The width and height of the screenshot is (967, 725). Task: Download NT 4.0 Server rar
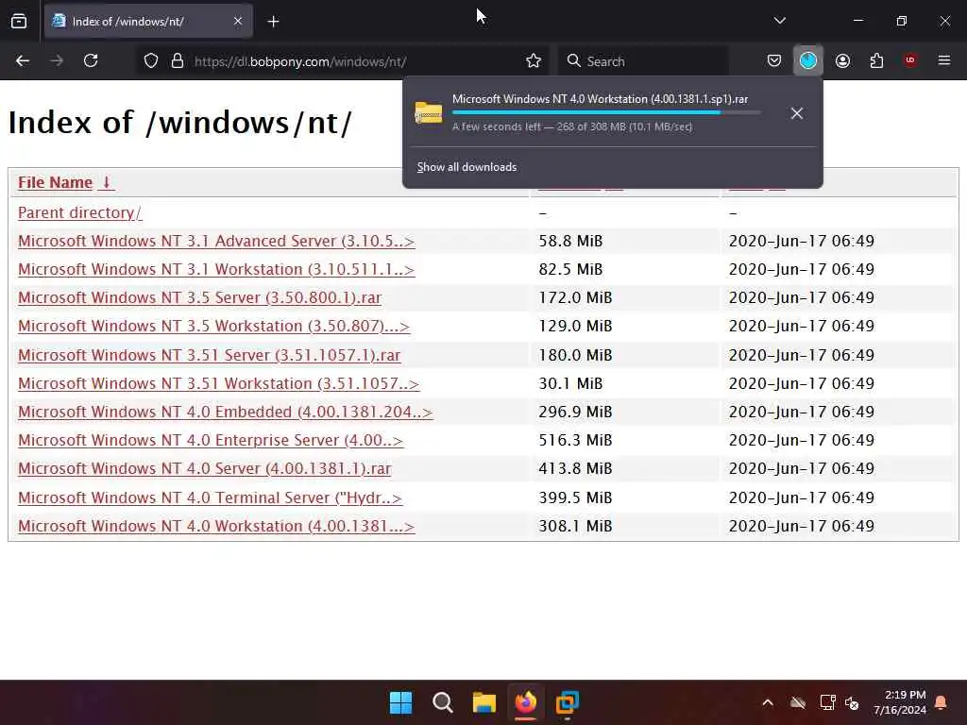point(205,468)
